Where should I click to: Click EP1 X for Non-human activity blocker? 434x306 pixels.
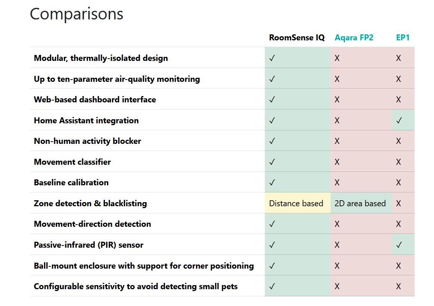[398, 141]
